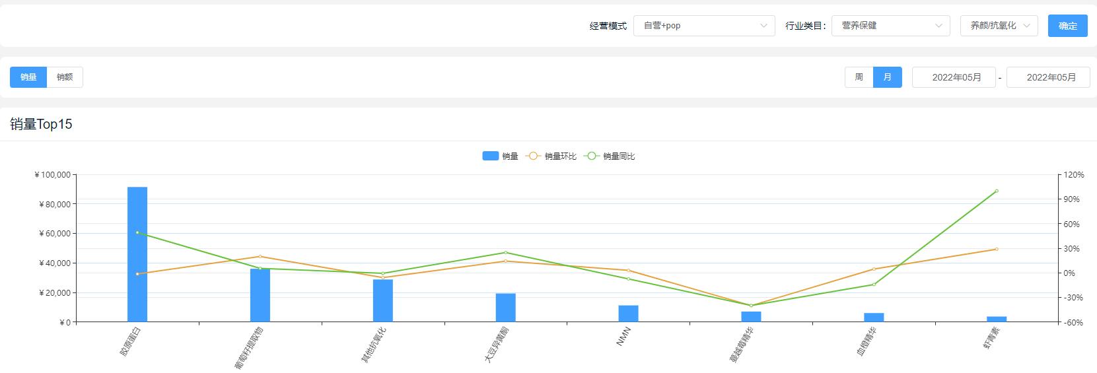Toggle the 销量同比 legend series
Screen dimensions: 1097x373
point(610,156)
